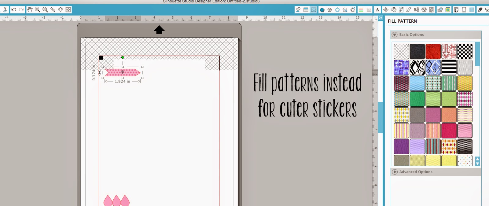Apply the red crumpled texture swatch

tap(433, 51)
